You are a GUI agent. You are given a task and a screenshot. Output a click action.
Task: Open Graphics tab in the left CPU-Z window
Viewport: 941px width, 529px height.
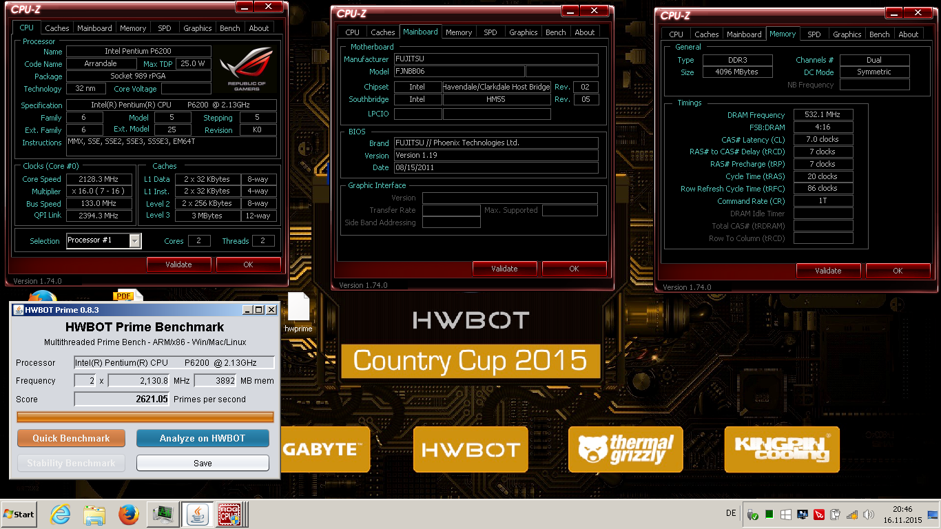(198, 28)
